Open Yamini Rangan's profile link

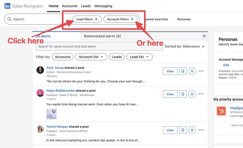tap(57, 127)
